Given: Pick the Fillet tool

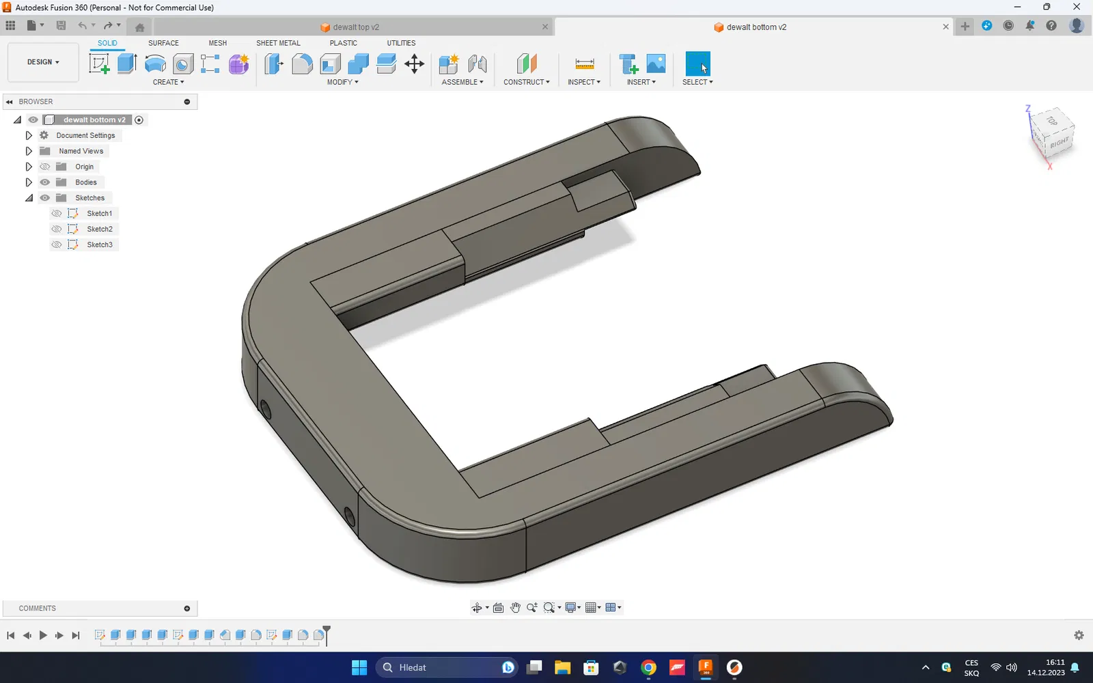Looking at the screenshot, I should (x=302, y=64).
